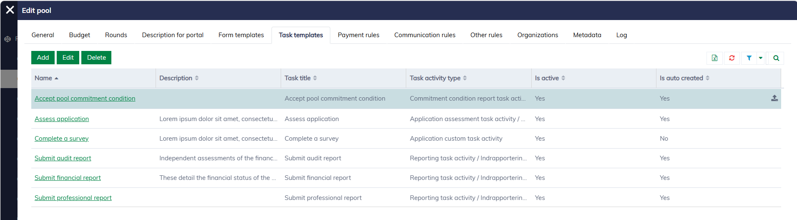Viewport: 797px width, 220px height.
Task: Go to the Communication rules tab
Action: (425, 35)
